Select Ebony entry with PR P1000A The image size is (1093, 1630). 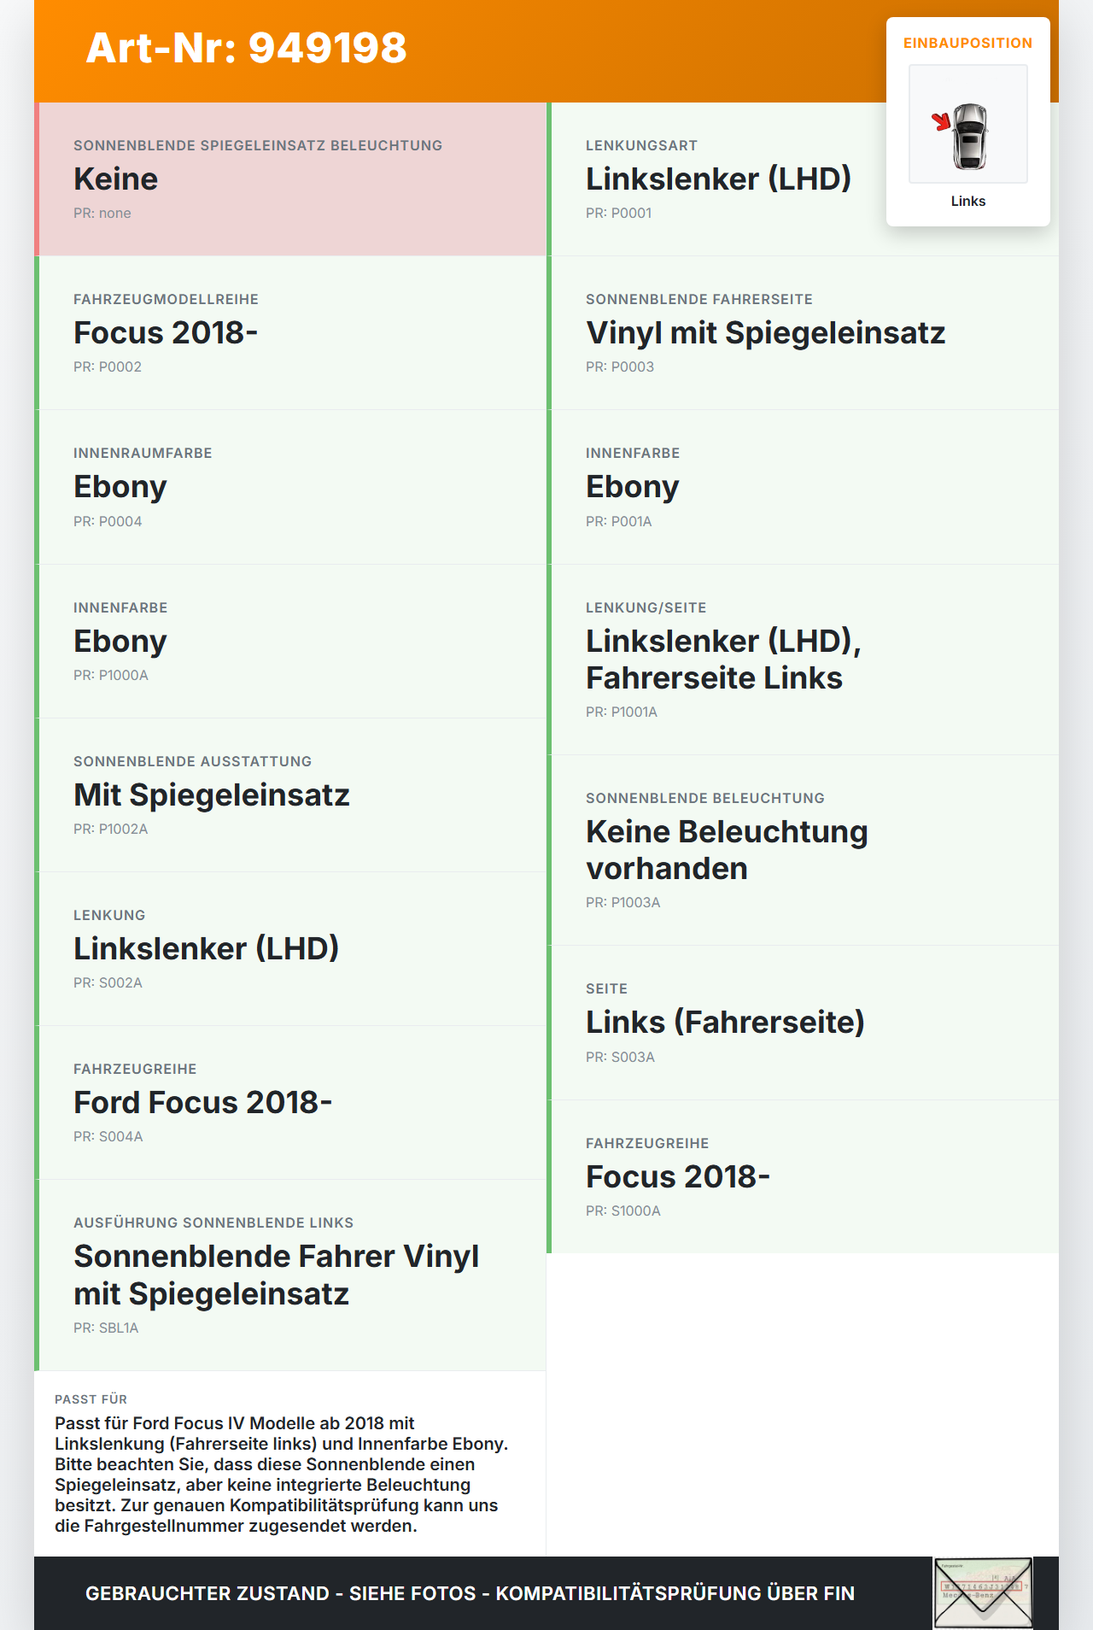coord(290,642)
